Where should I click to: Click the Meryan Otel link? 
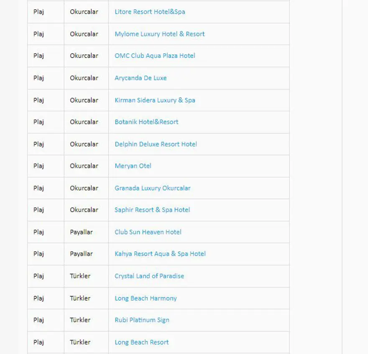(x=133, y=166)
